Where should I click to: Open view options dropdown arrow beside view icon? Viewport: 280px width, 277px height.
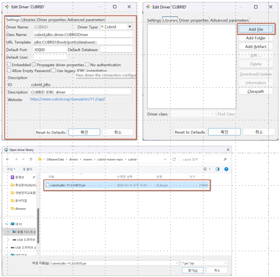coord(210,169)
